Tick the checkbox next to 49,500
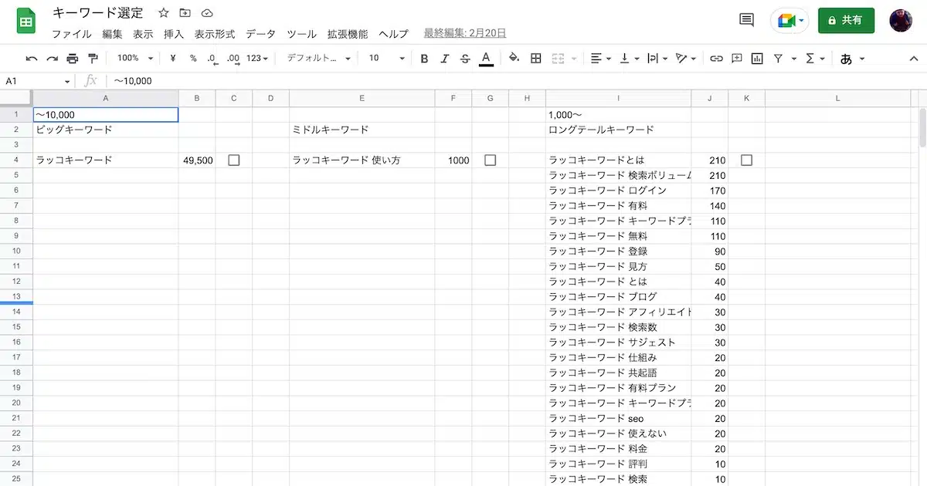The width and height of the screenshot is (927, 486). pyautogui.click(x=234, y=160)
